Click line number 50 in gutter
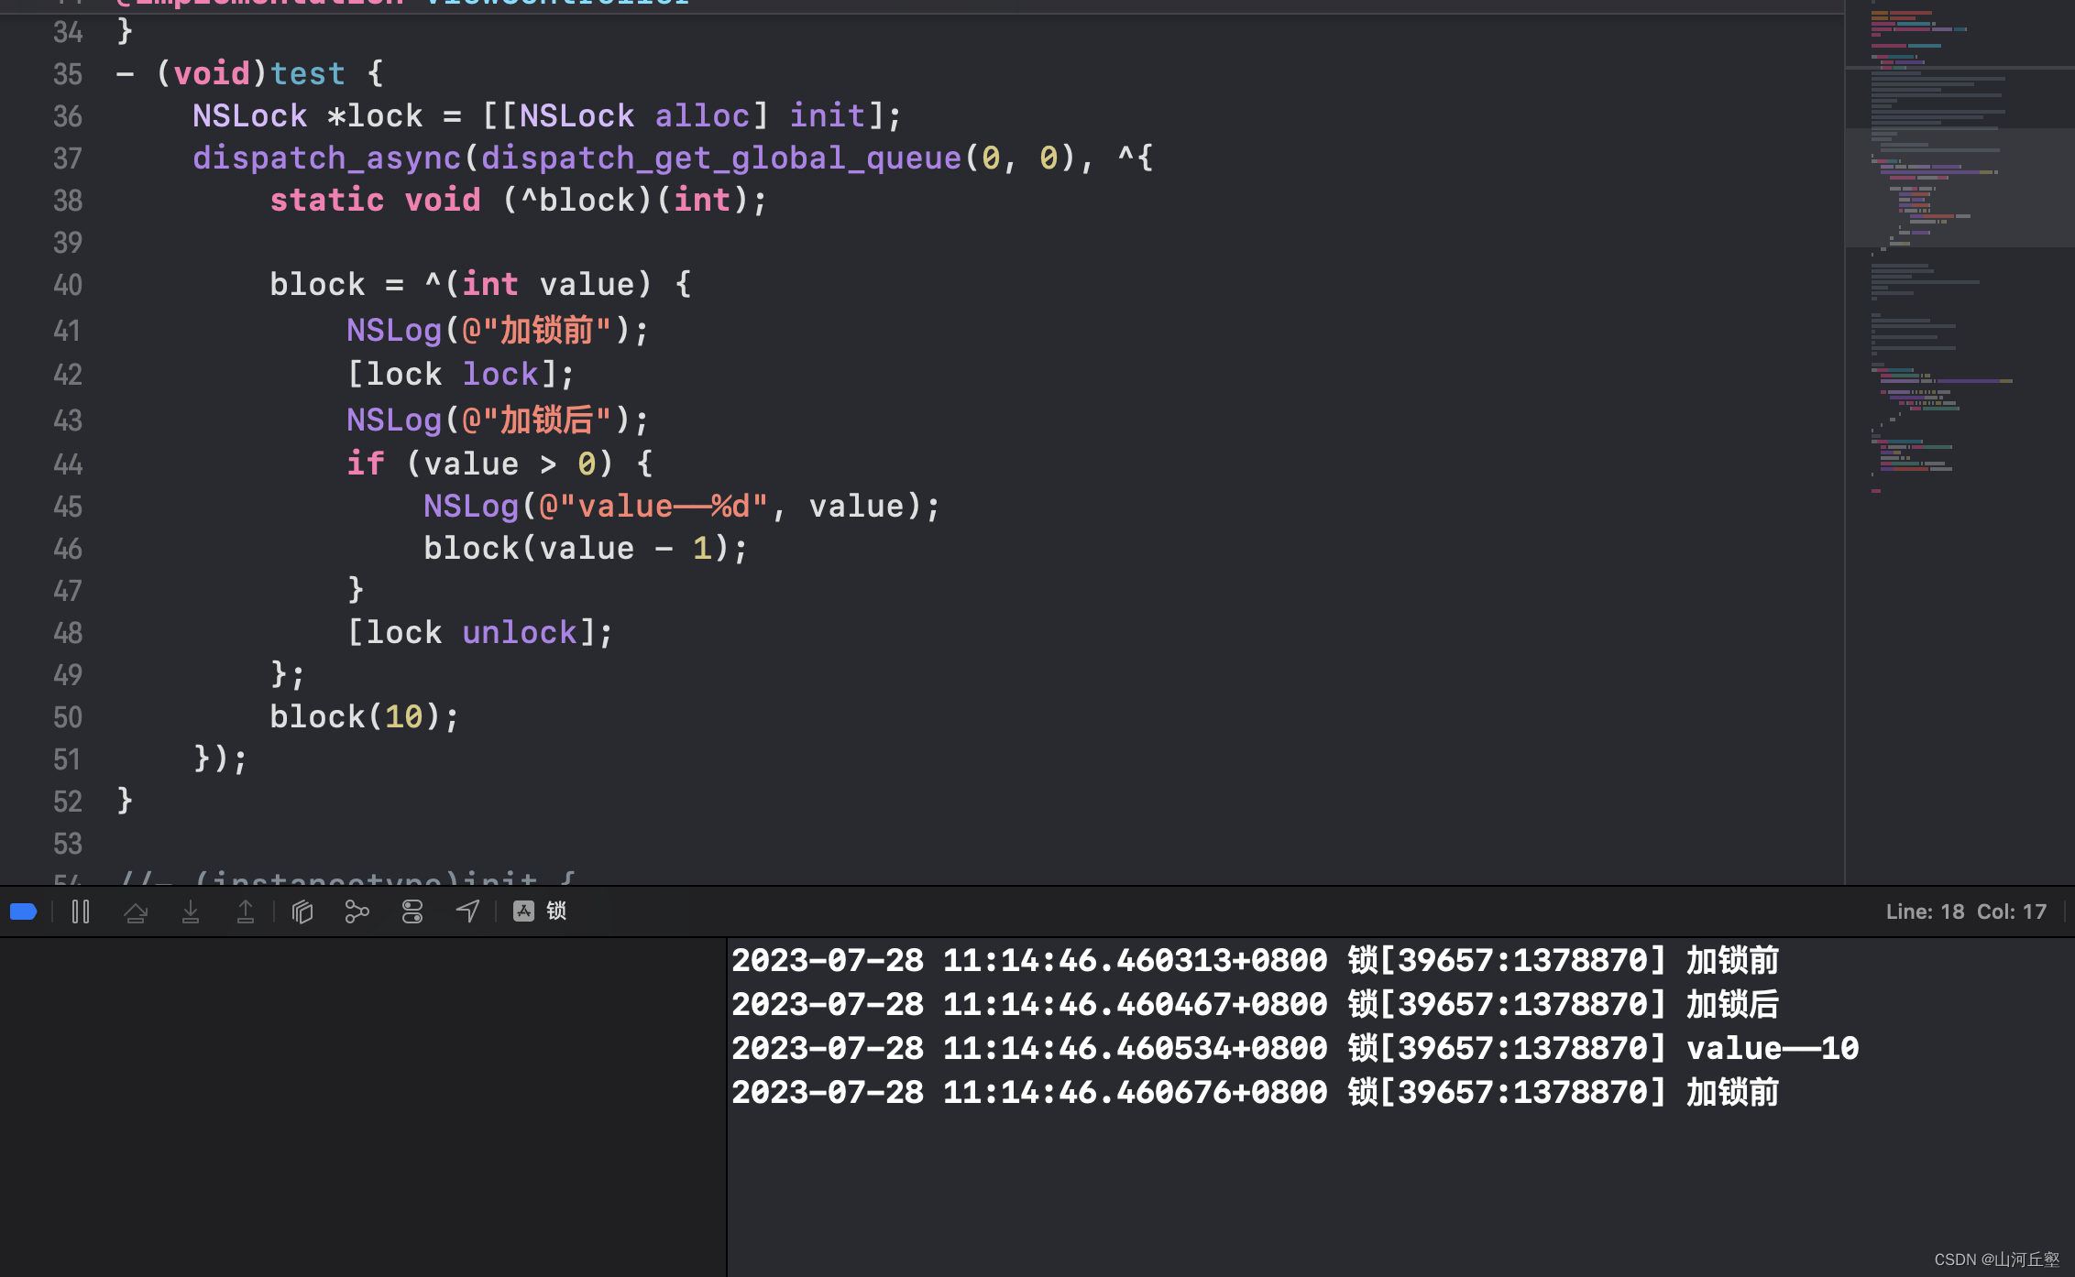The image size is (2075, 1277). click(68, 717)
